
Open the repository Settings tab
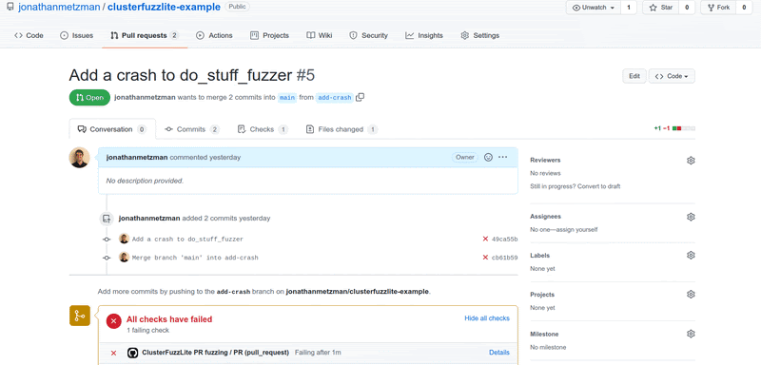(x=480, y=35)
